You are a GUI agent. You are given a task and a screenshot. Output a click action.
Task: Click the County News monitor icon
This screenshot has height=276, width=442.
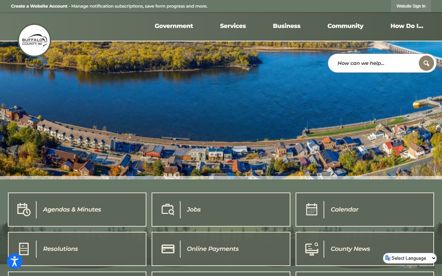tap(312, 249)
